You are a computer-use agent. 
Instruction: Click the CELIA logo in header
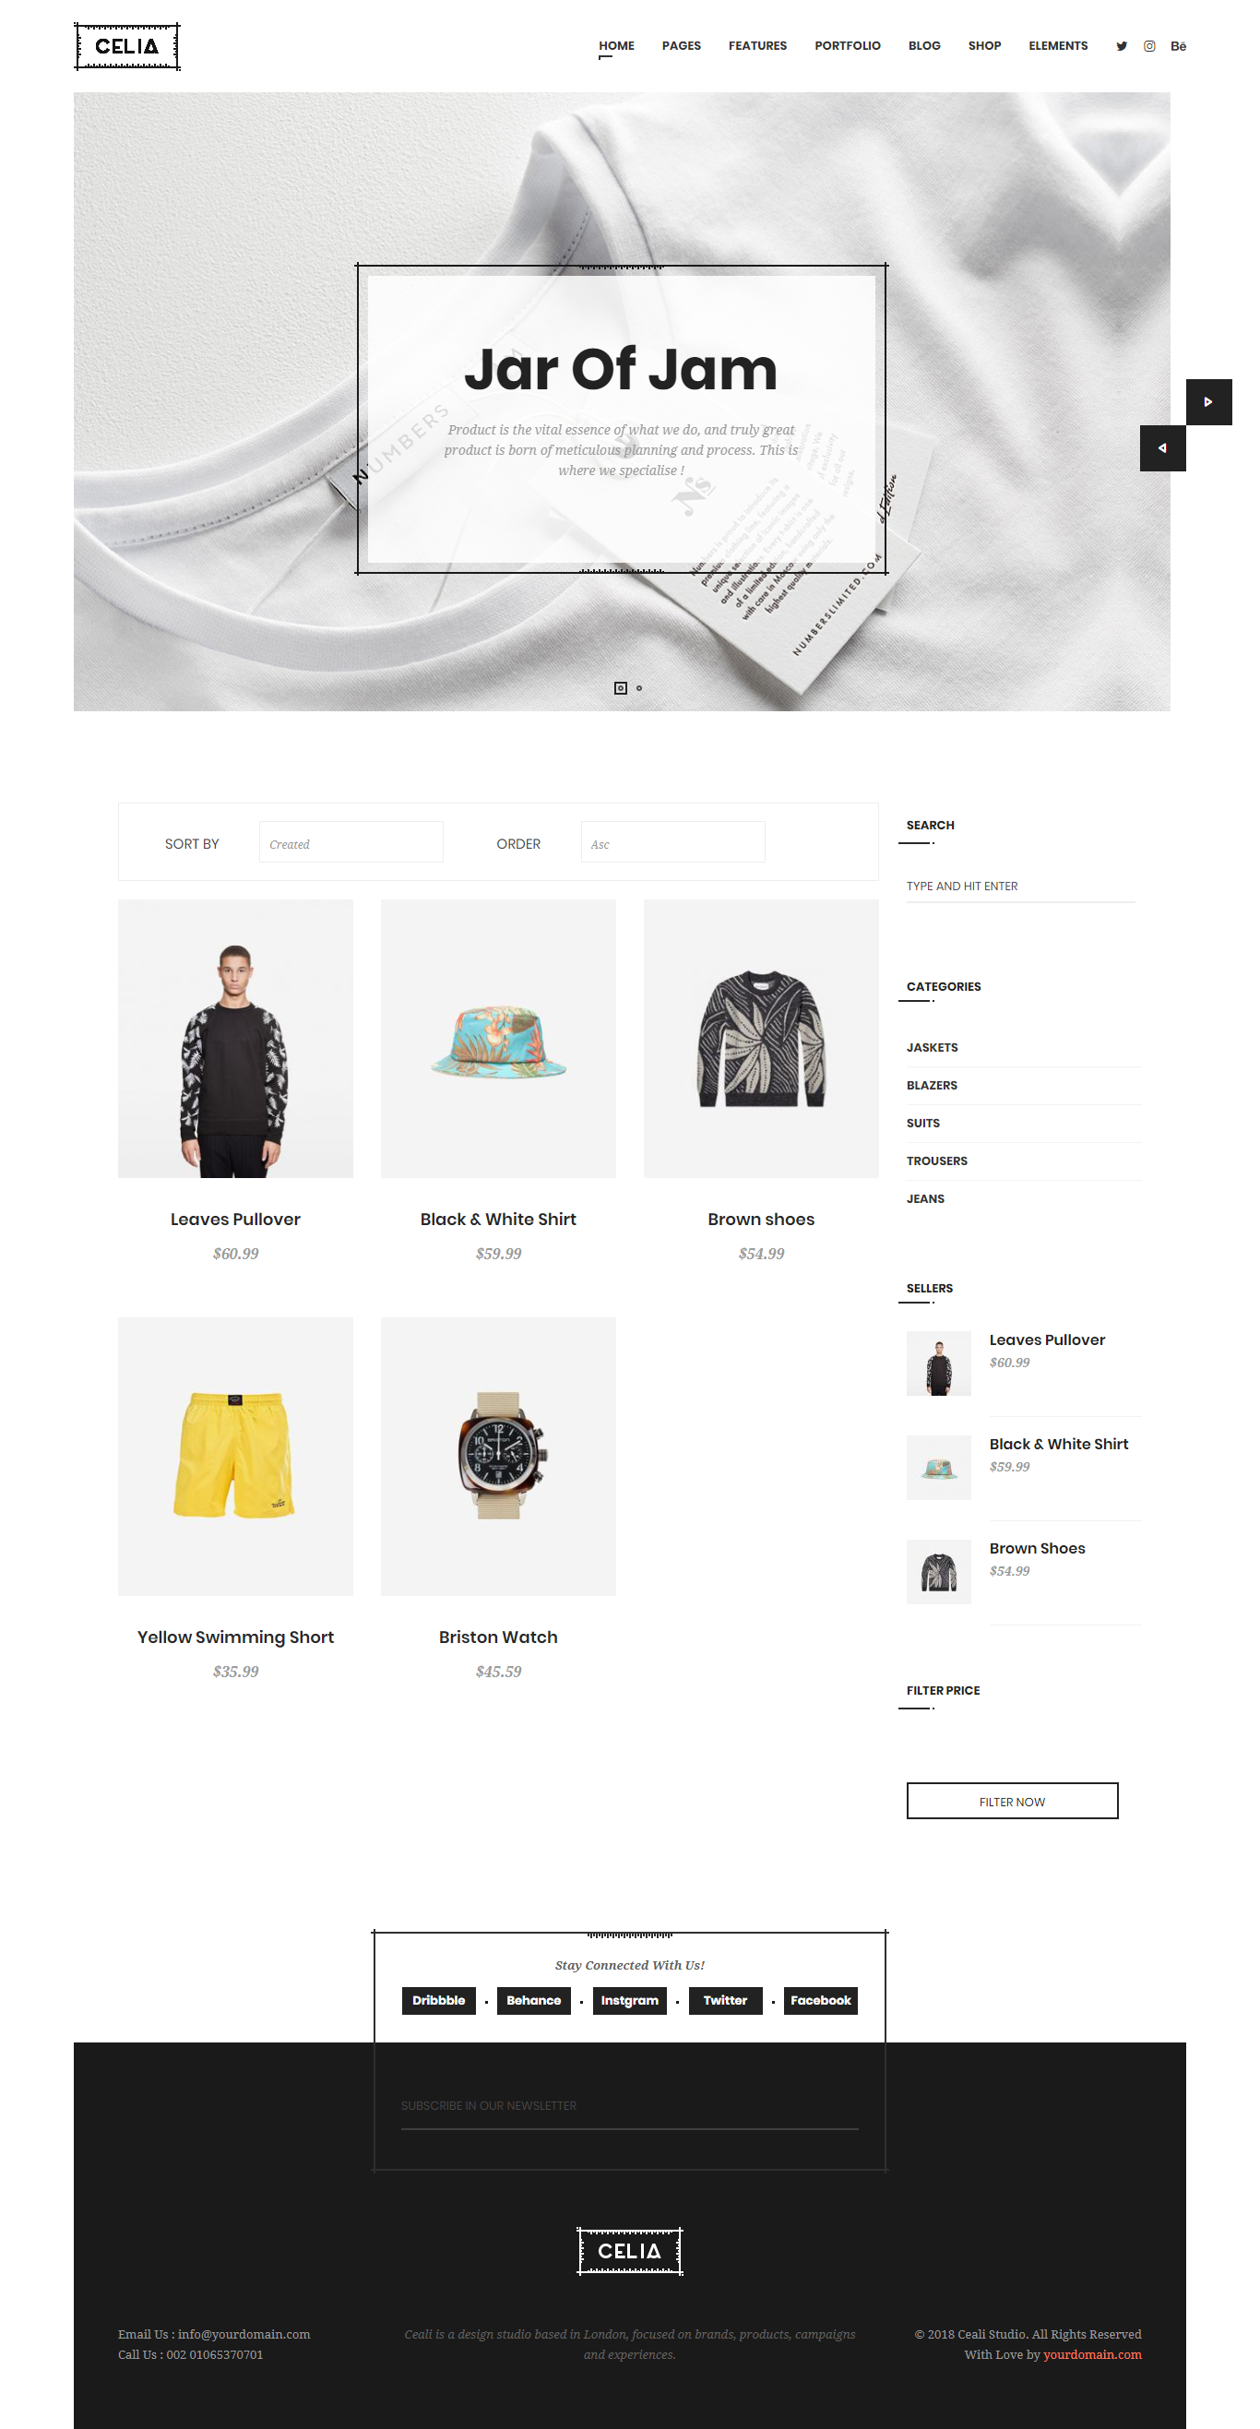[127, 46]
